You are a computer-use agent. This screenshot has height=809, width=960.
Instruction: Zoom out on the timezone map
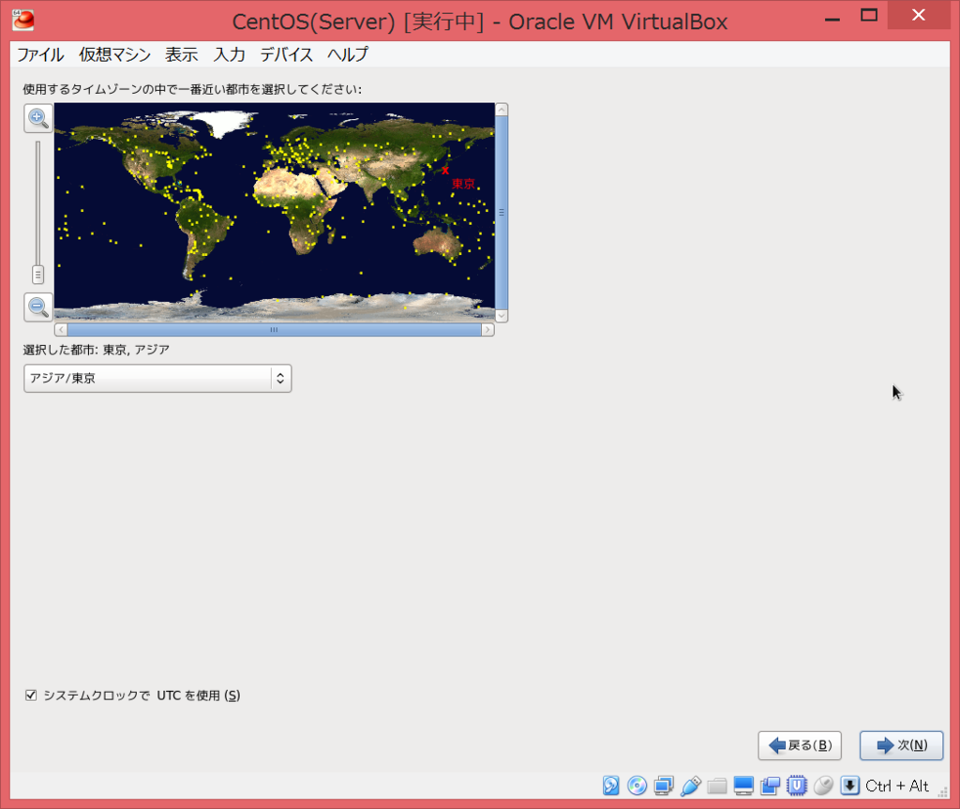point(37,307)
